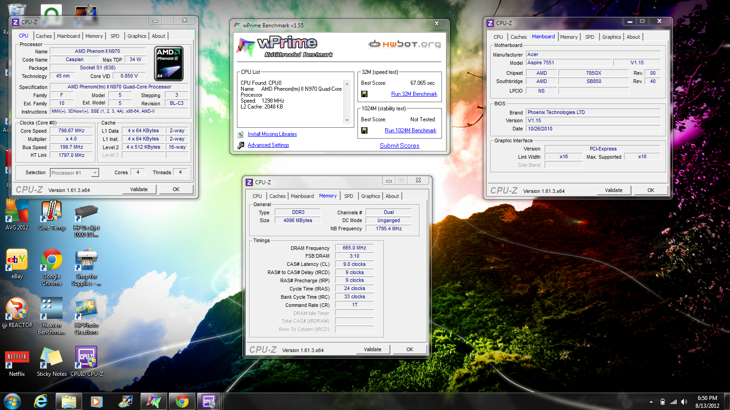730x410 pixels.
Task: Click the memory Size value 4096 MBytes
Action: [298, 220]
